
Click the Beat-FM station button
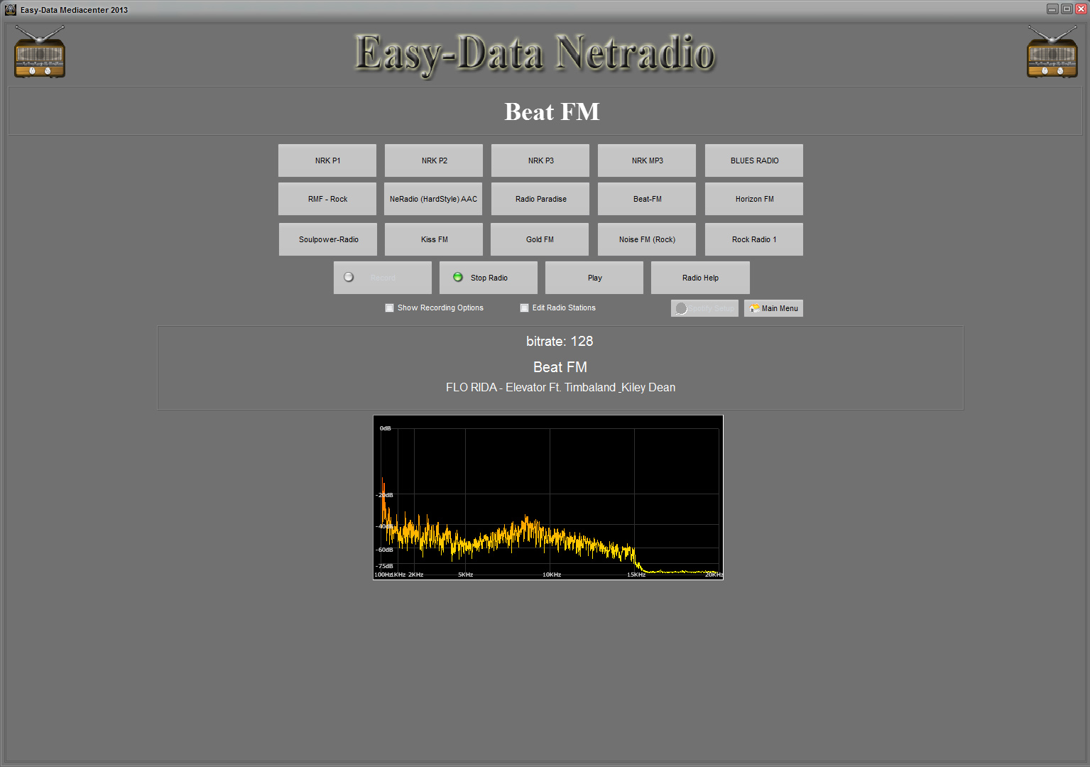point(647,199)
